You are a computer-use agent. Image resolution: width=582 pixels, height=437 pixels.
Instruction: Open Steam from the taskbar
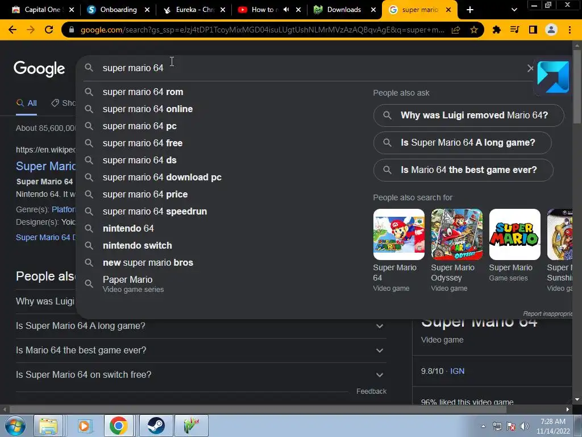[x=156, y=426]
